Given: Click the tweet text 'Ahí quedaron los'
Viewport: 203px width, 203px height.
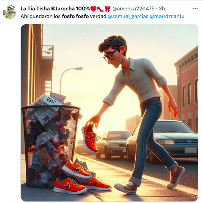Looking at the screenshot, I should click(x=41, y=17).
